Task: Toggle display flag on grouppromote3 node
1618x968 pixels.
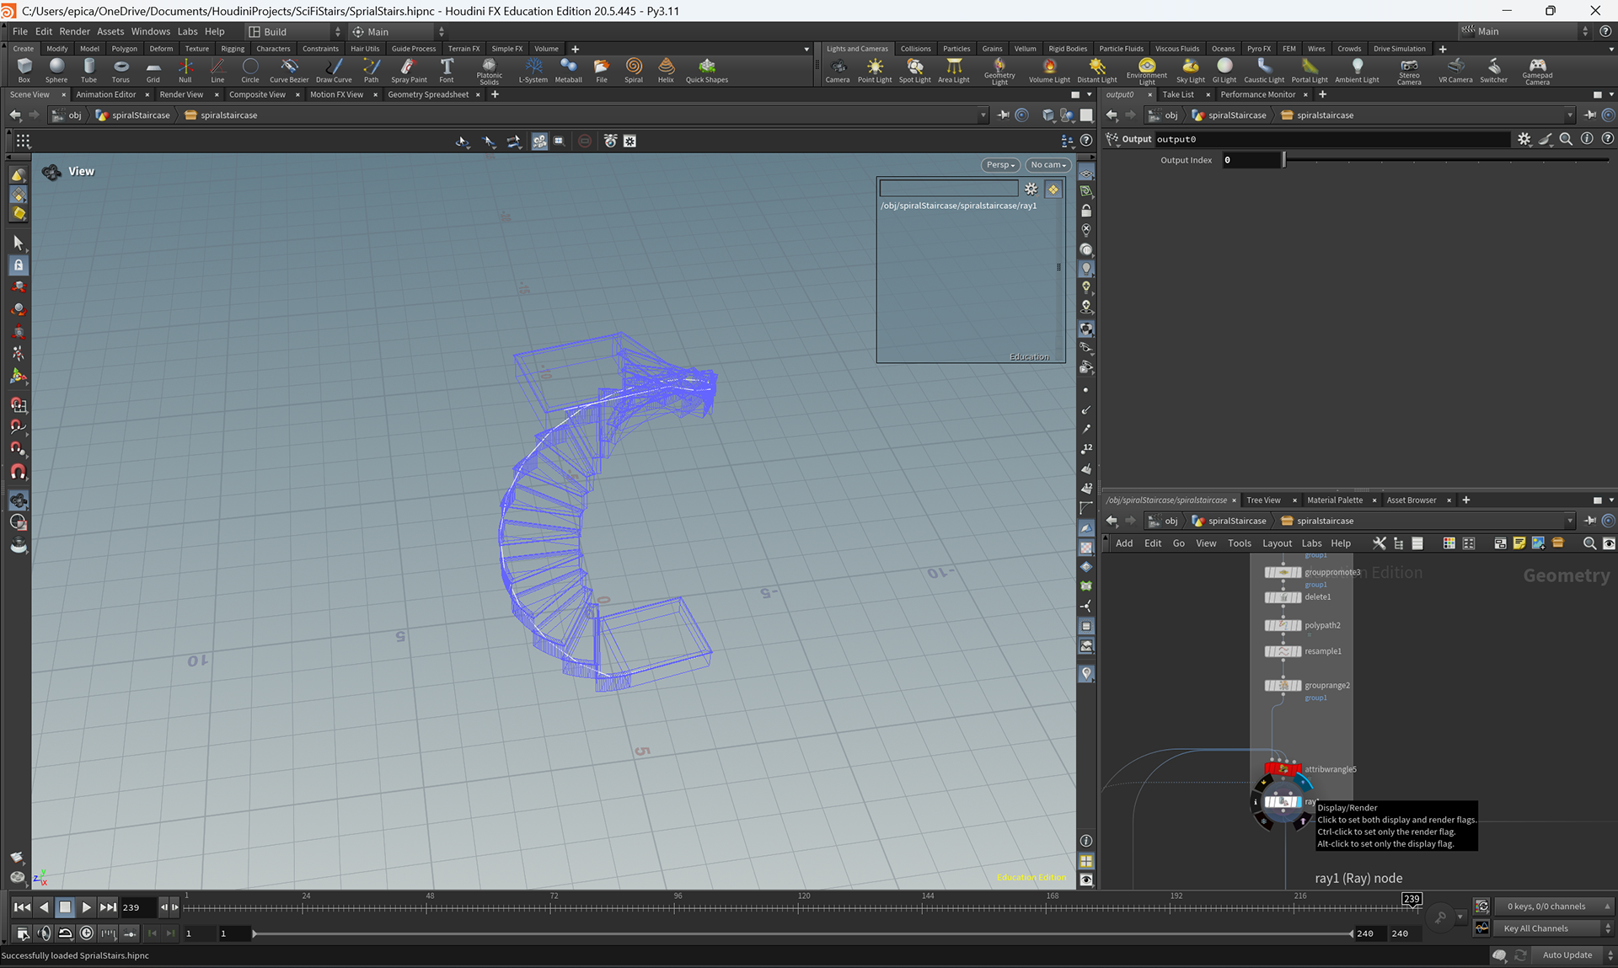Action: [1298, 572]
